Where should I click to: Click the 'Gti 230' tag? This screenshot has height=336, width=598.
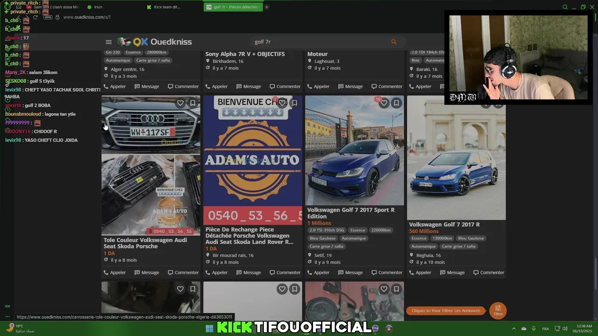pyautogui.click(x=113, y=52)
